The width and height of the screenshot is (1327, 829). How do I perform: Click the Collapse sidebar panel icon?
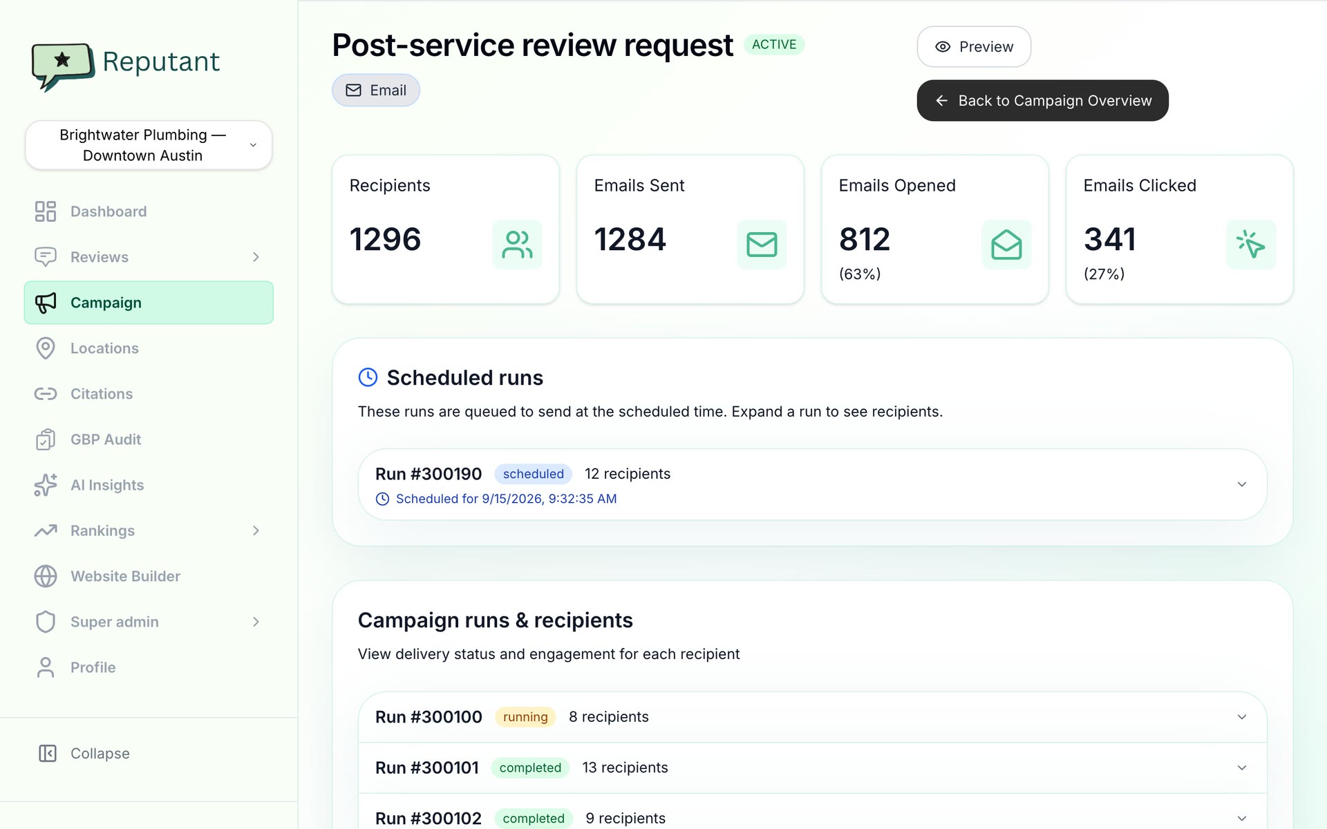point(48,753)
